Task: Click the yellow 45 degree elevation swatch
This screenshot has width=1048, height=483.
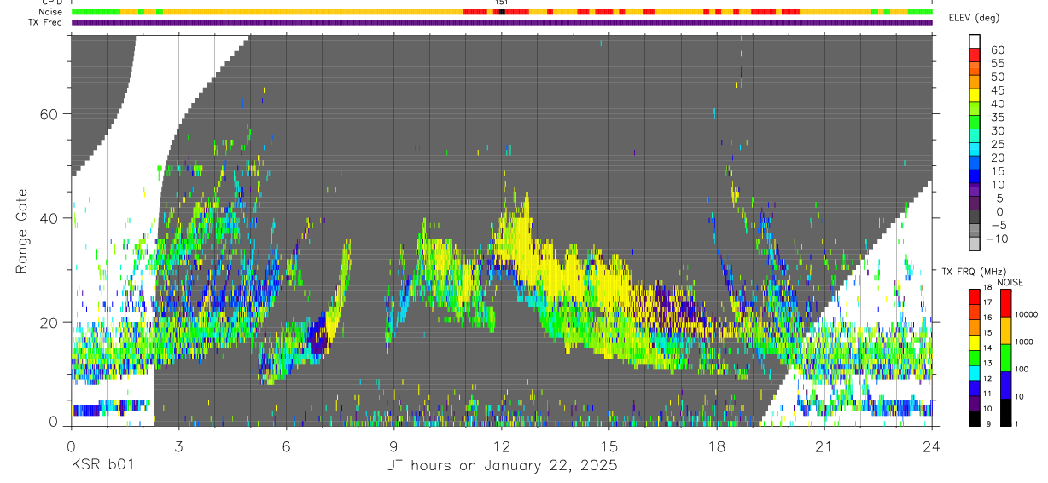Action: tap(975, 96)
